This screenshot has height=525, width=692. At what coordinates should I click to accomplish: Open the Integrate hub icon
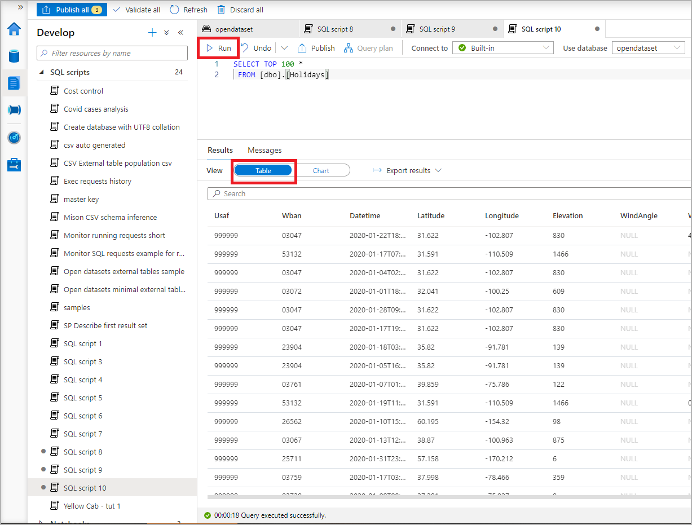tap(14, 109)
